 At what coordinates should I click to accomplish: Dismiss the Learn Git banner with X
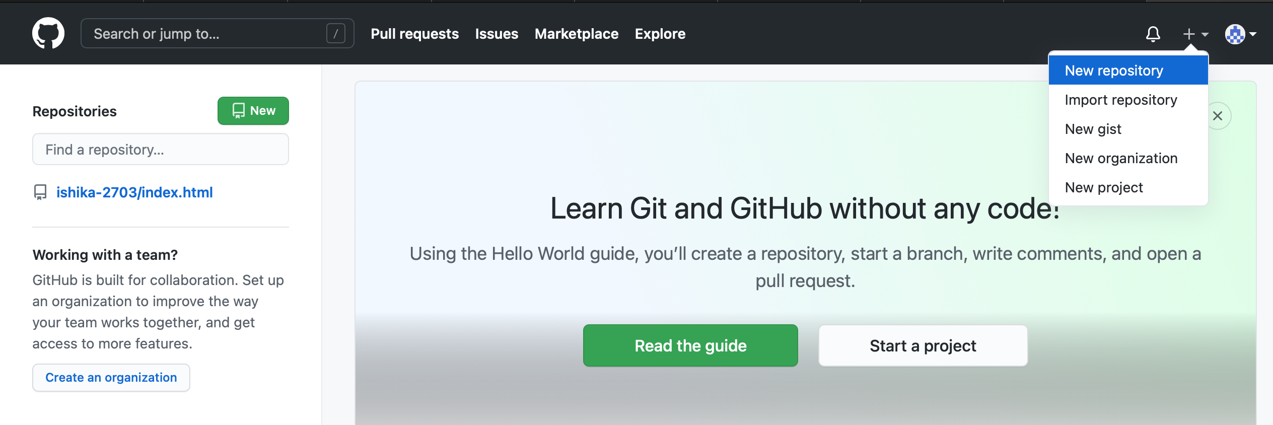click(1218, 116)
